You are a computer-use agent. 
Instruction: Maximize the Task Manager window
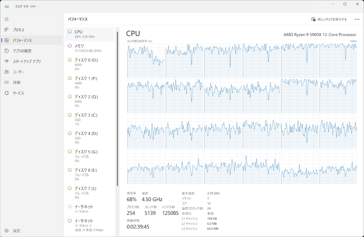pos(345,4)
